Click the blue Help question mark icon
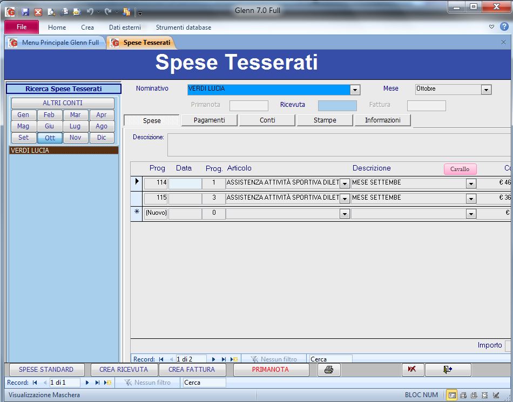The width and height of the screenshot is (513, 402). coord(504,27)
